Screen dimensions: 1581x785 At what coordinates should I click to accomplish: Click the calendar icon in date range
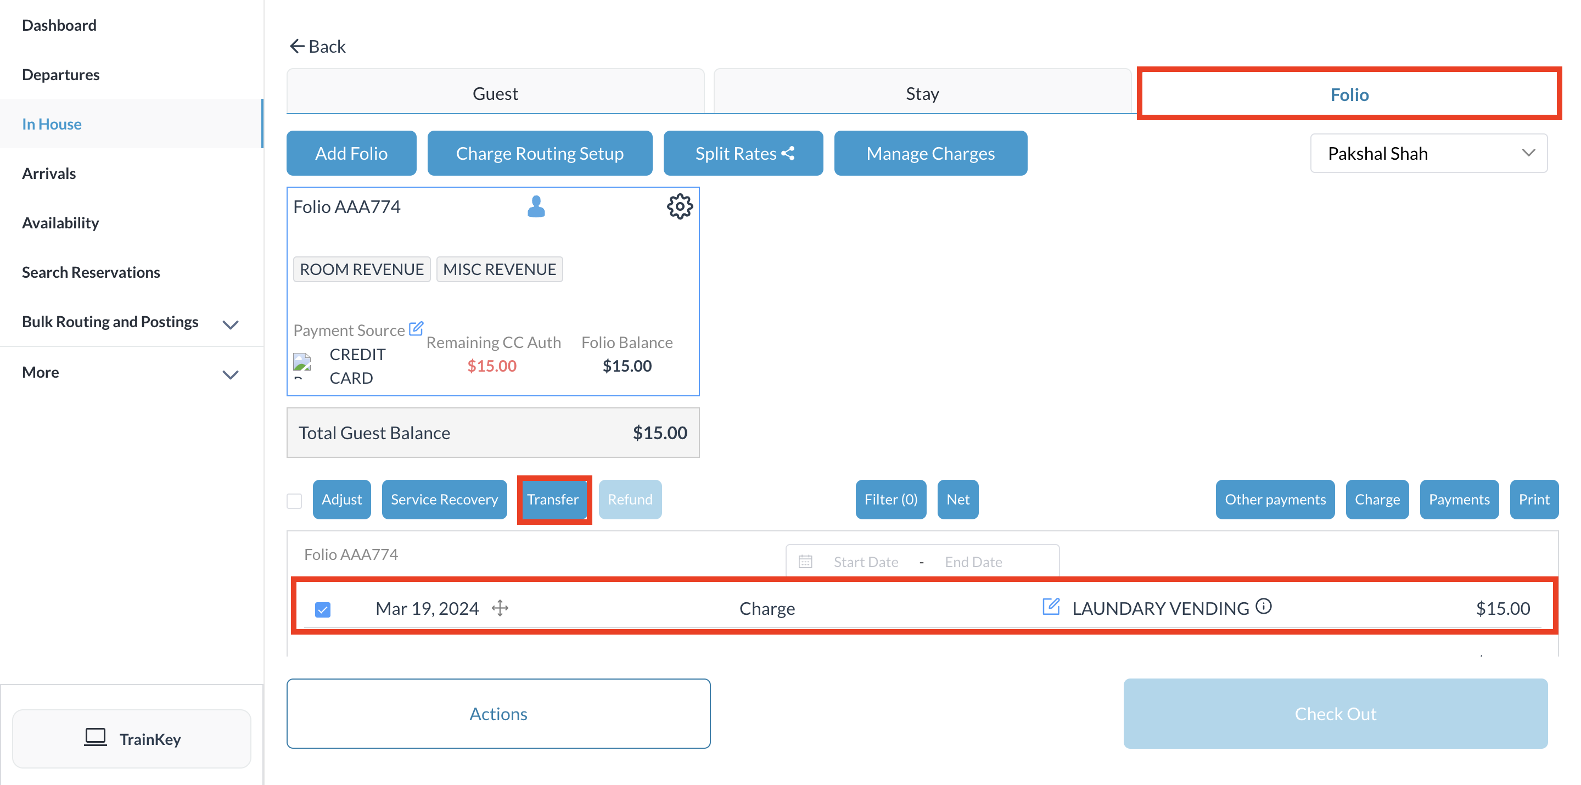coord(805,562)
